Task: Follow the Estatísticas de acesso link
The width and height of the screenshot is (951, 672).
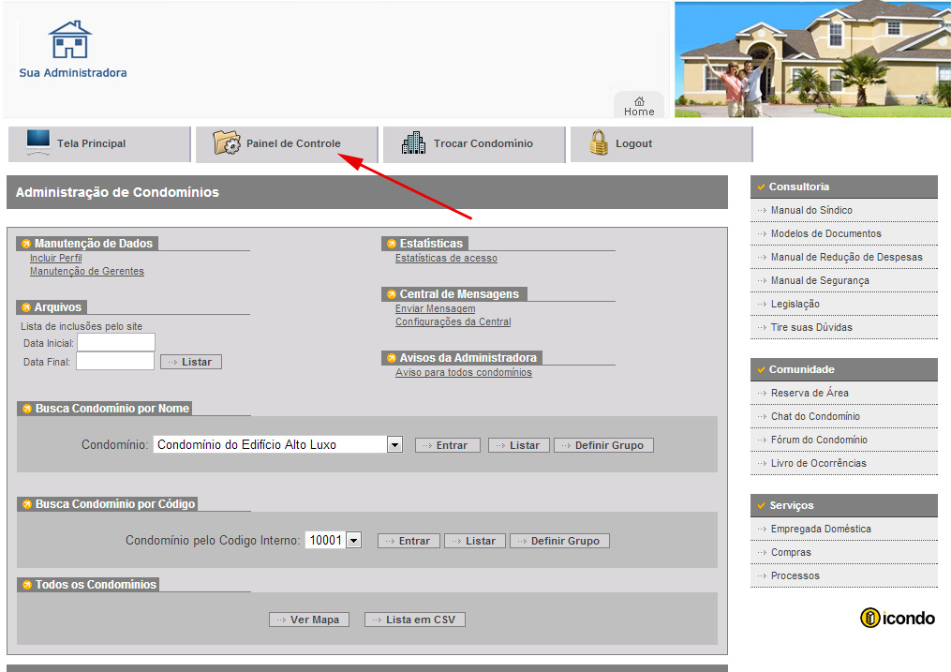Action: (x=446, y=258)
